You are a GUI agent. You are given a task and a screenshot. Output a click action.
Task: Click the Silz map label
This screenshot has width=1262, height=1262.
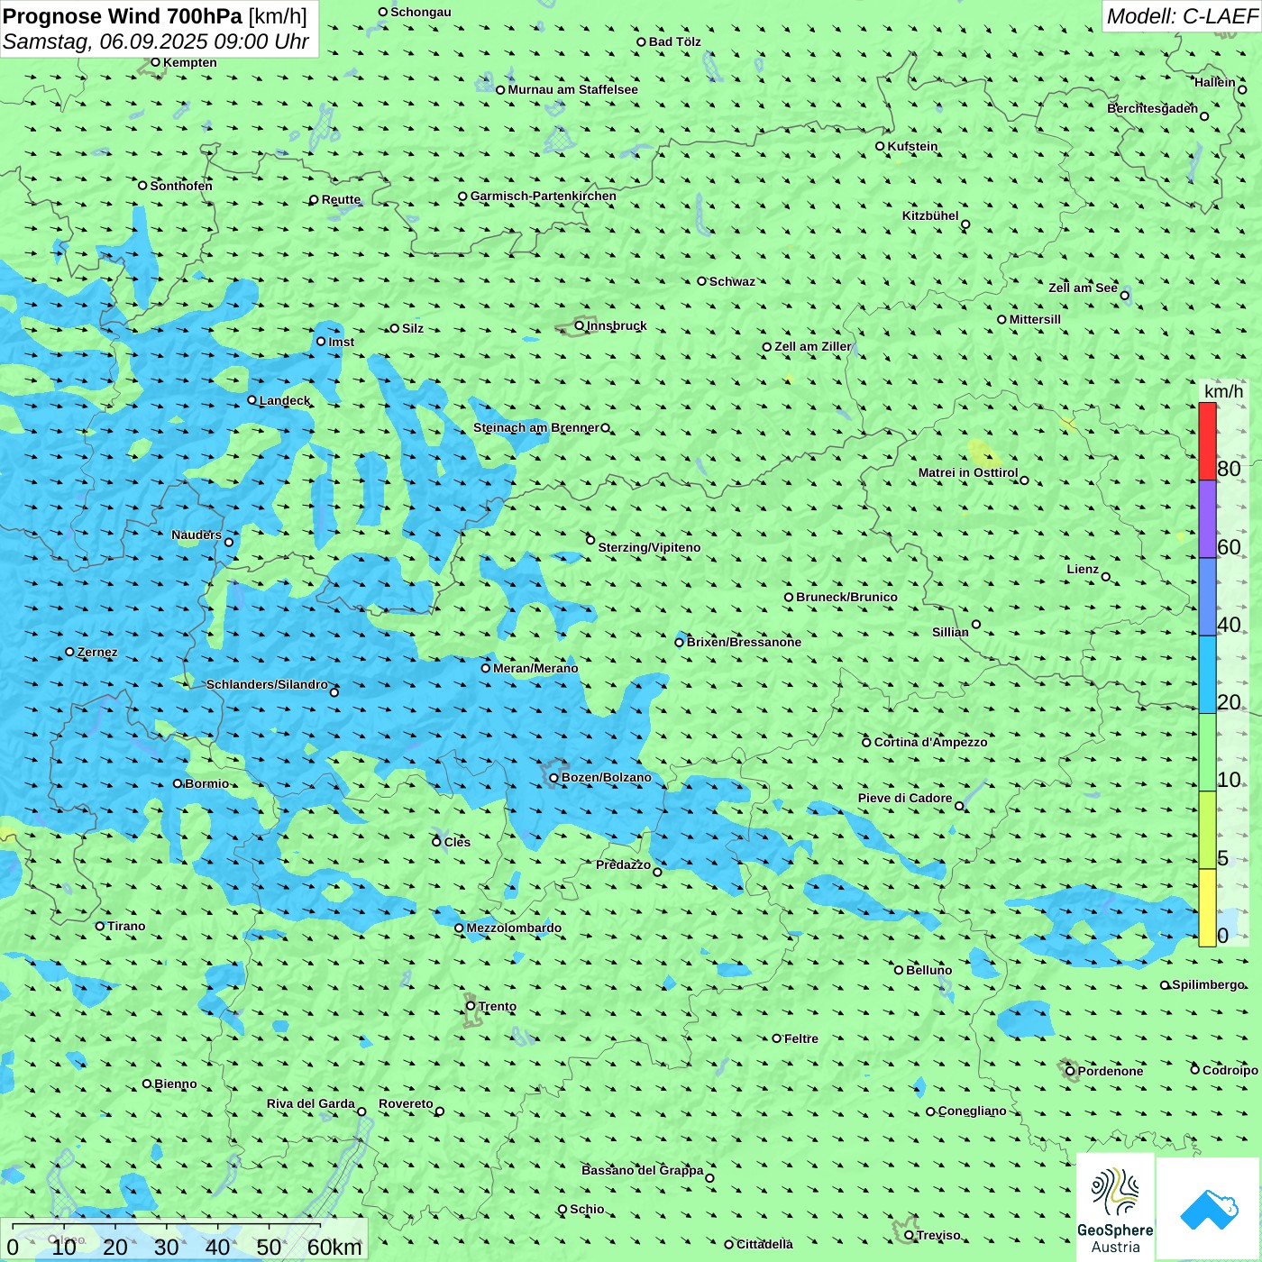point(413,328)
